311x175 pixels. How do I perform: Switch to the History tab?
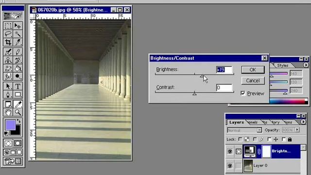click(x=276, y=122)
